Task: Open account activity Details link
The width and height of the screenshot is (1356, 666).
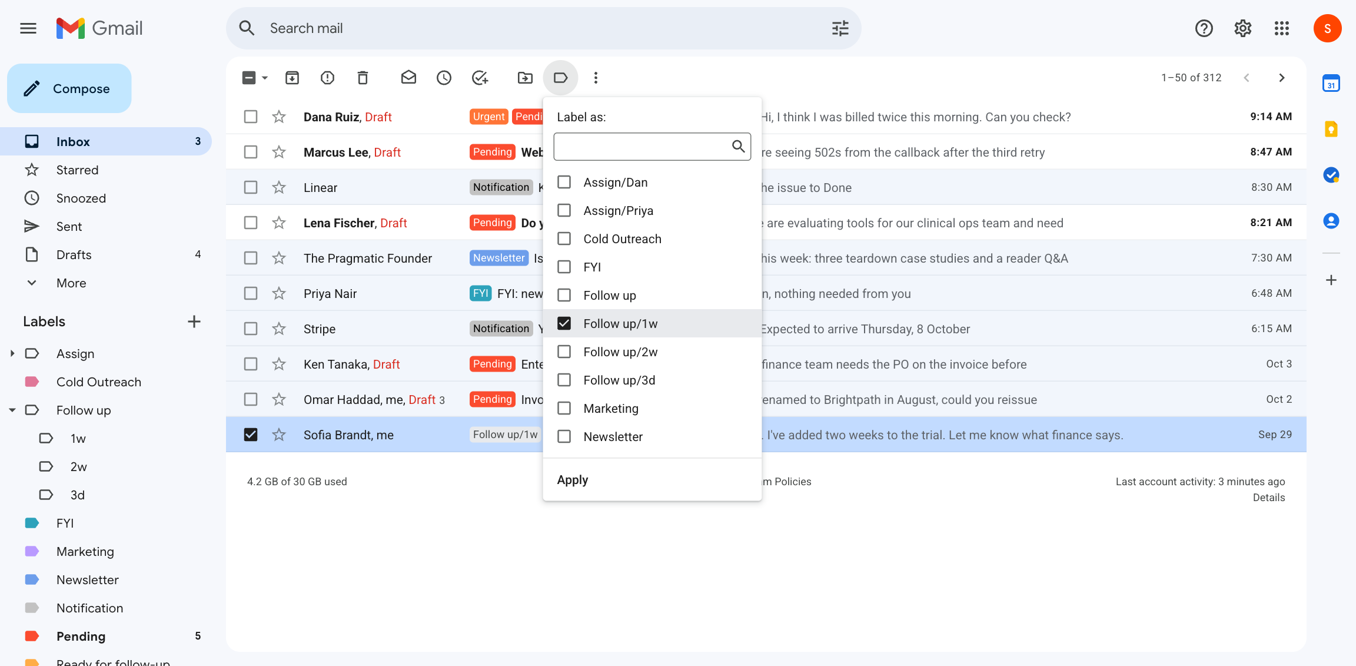Action: 1269,498
